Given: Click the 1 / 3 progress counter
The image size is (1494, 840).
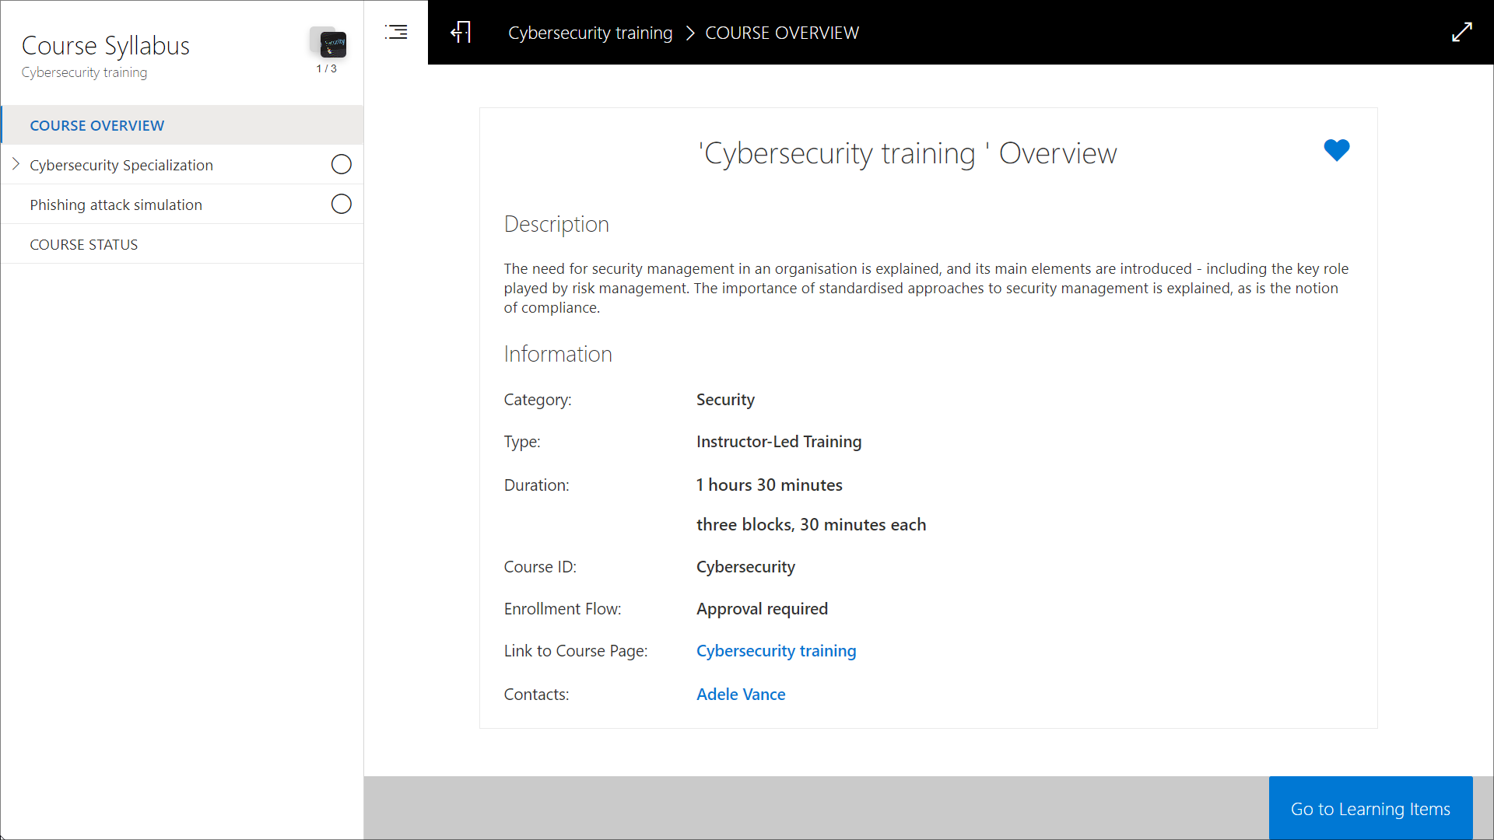Looking at the screenshot, I should coord(326,68).
